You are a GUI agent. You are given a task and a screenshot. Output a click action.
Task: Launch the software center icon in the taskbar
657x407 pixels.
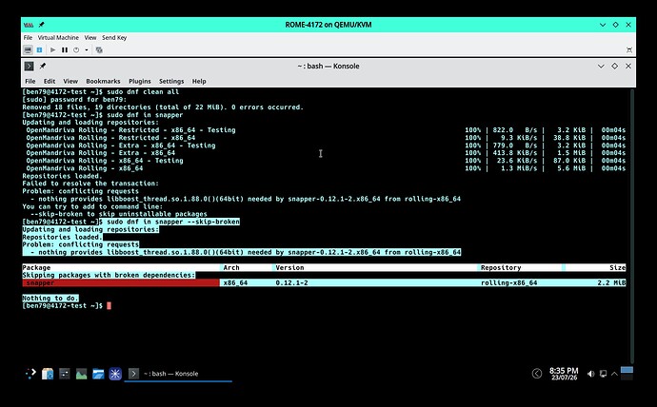[x=48, y=374]
